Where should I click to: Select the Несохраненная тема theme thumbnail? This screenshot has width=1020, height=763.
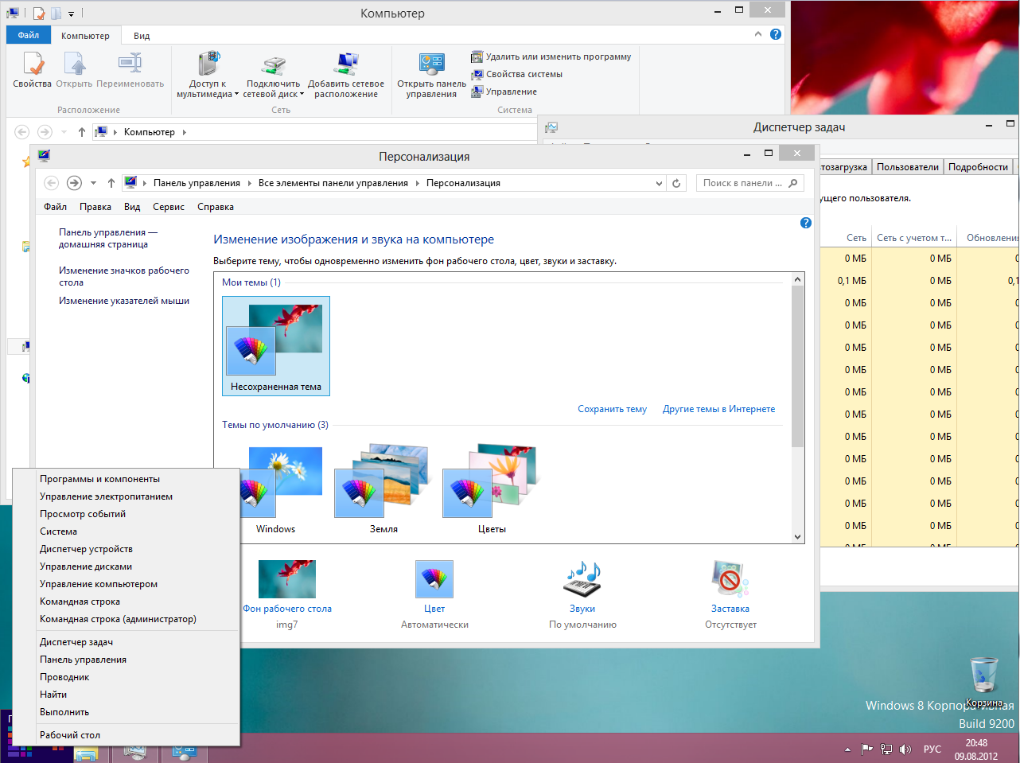click(276, 346)
